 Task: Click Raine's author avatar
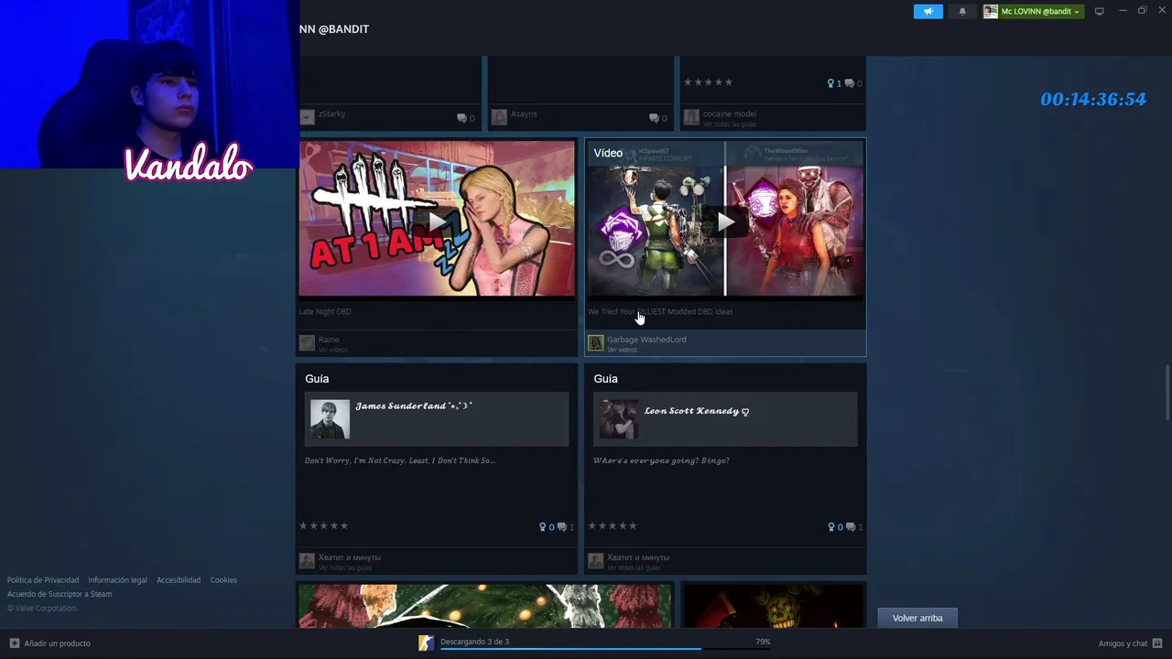[307, 343]
